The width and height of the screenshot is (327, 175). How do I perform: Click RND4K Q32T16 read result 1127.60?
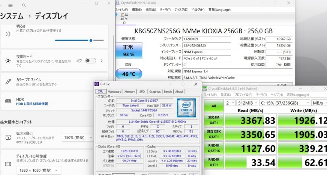pyautogui.click(x=251, y=148)
